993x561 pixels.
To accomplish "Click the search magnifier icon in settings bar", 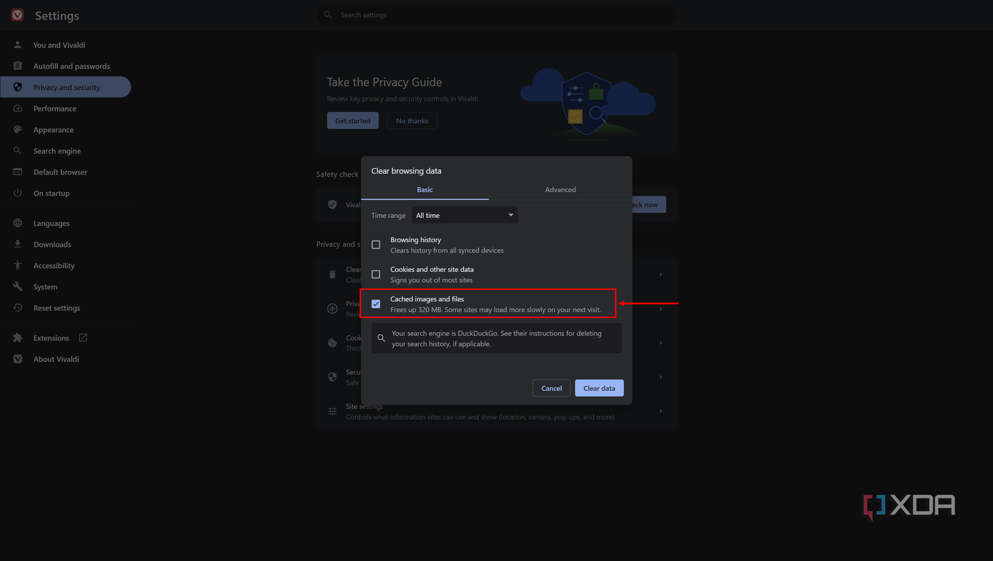I will click(x=328, y=15).
